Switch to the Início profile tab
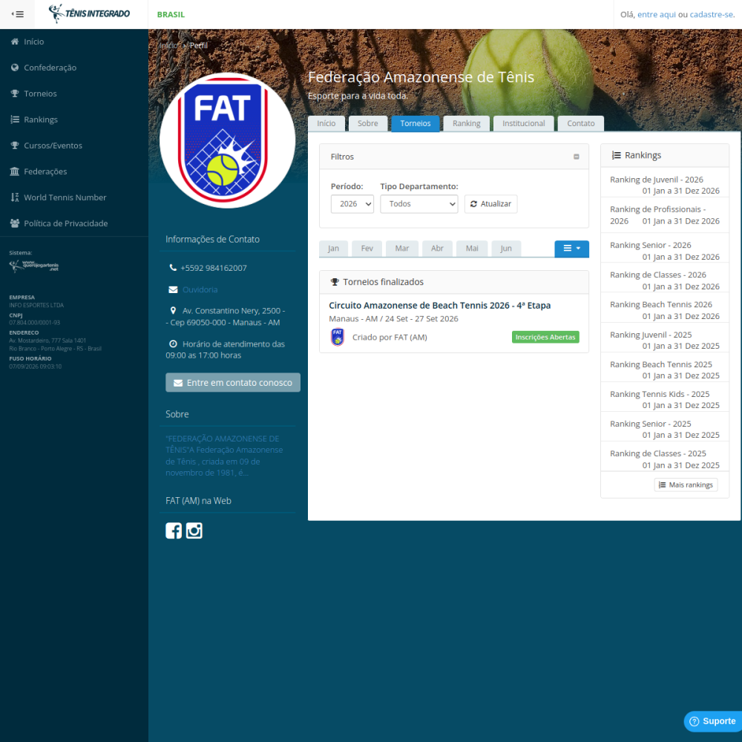This screenshot has height=742, width=742. (x=326, y=123)
